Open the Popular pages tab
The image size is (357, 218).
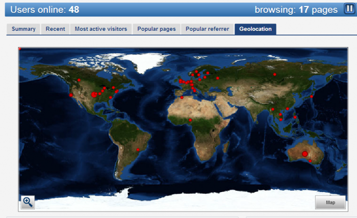[157, 29]
